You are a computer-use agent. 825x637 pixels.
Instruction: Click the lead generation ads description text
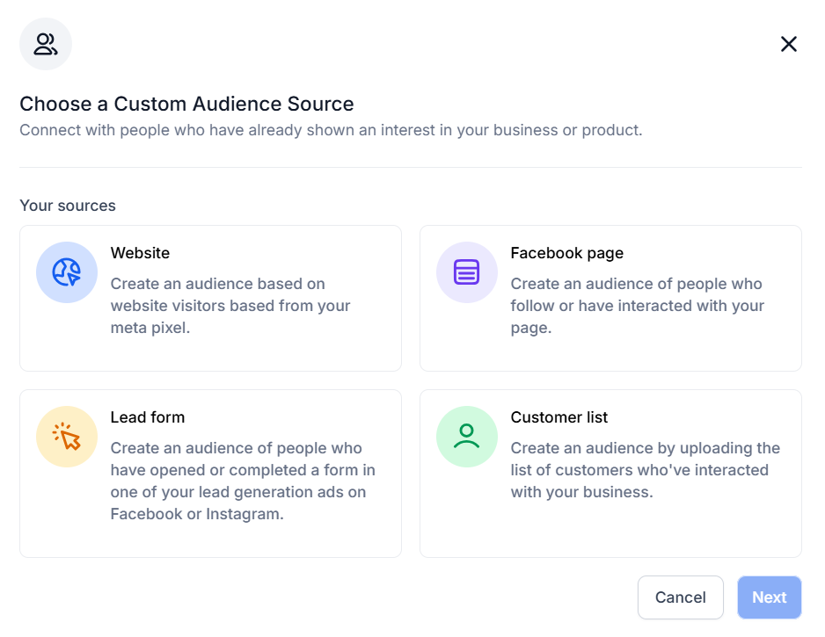point(243,481)
